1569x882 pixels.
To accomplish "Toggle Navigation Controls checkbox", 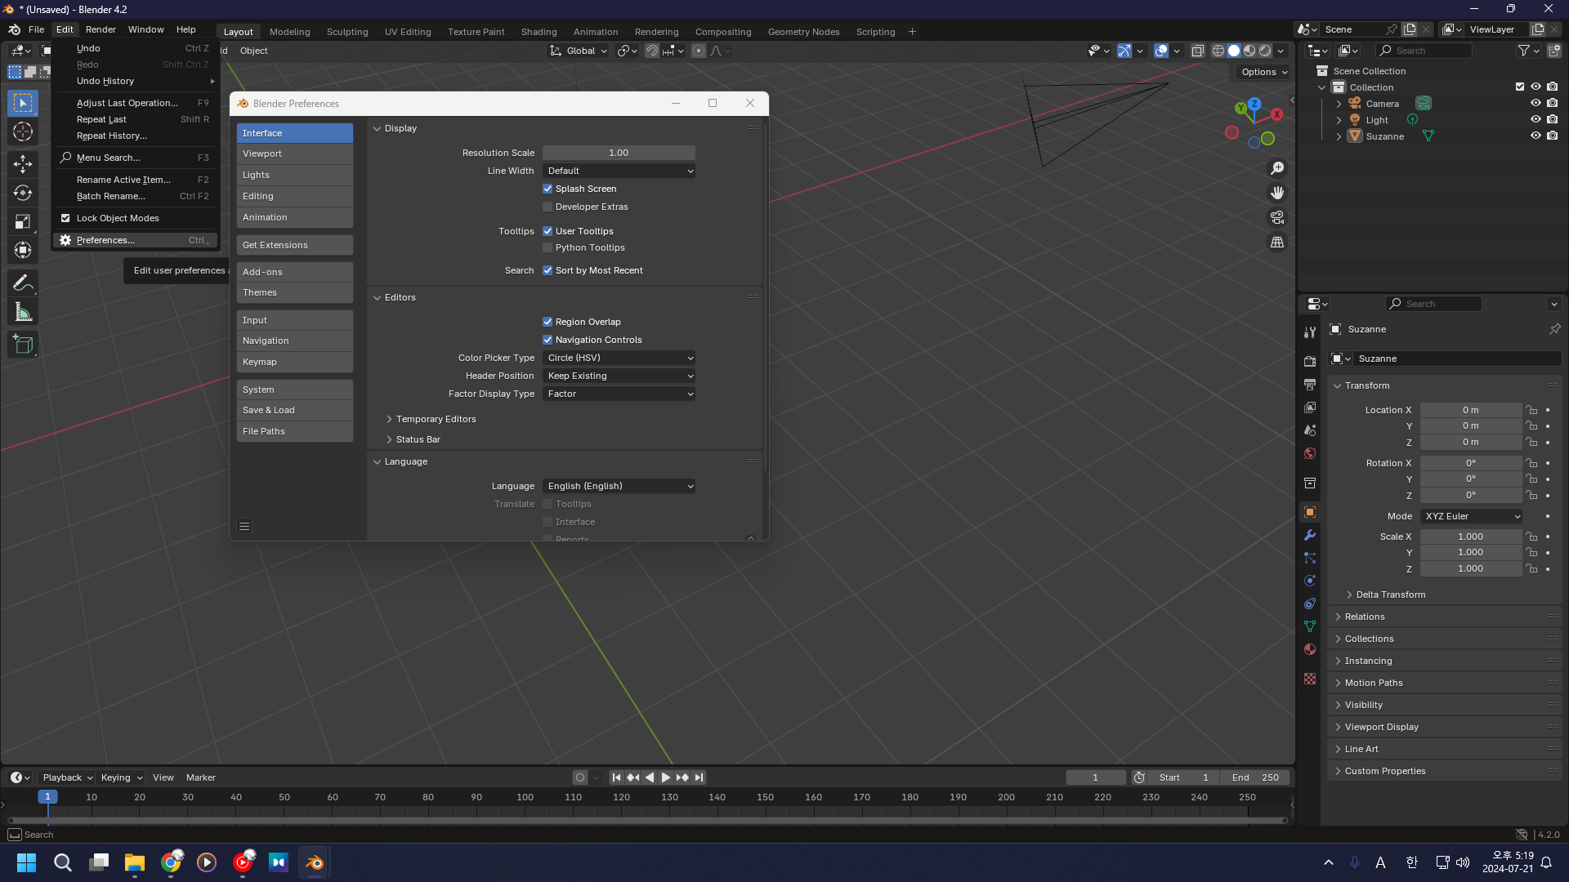I will pyautogui.click(x=548, y=340).
